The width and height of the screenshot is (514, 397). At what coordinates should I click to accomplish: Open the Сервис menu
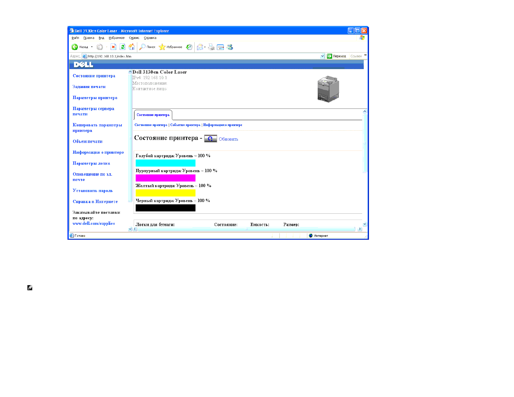(x=134, y=38)
